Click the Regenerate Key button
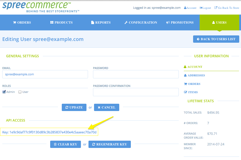 click(110, 144)
